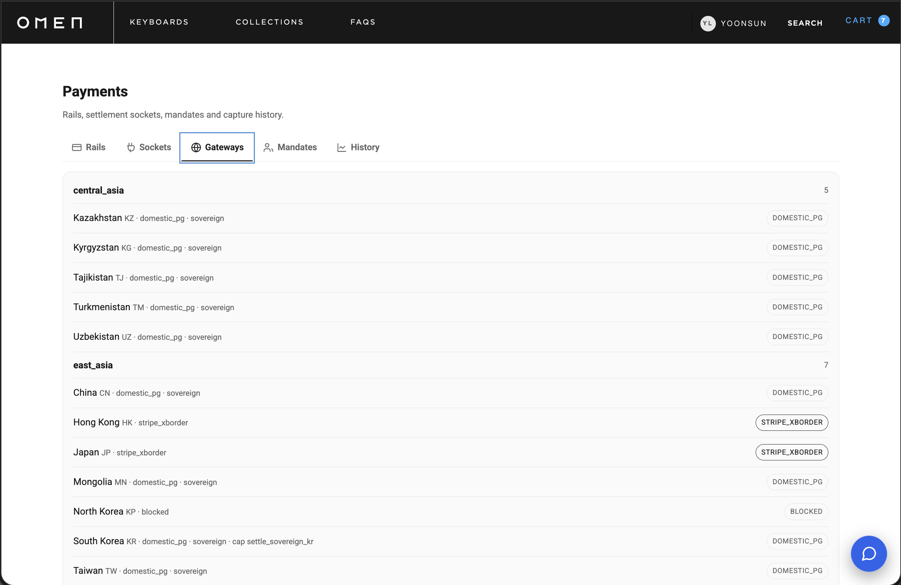Image resolution: width=901 pixels, height=585 pixels.
Task: Click the YL avatar circle
Action: point(708,23)
